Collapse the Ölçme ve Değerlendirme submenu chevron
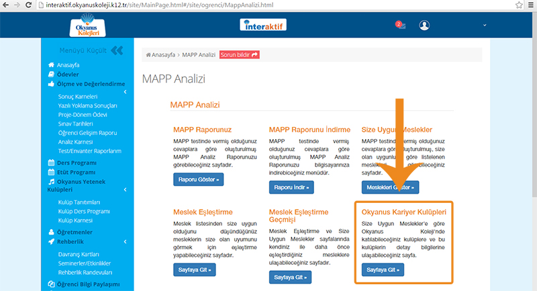This screenshot has width=537, height=291. (125, 92)
